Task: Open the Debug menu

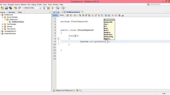Action: point(34,4)
